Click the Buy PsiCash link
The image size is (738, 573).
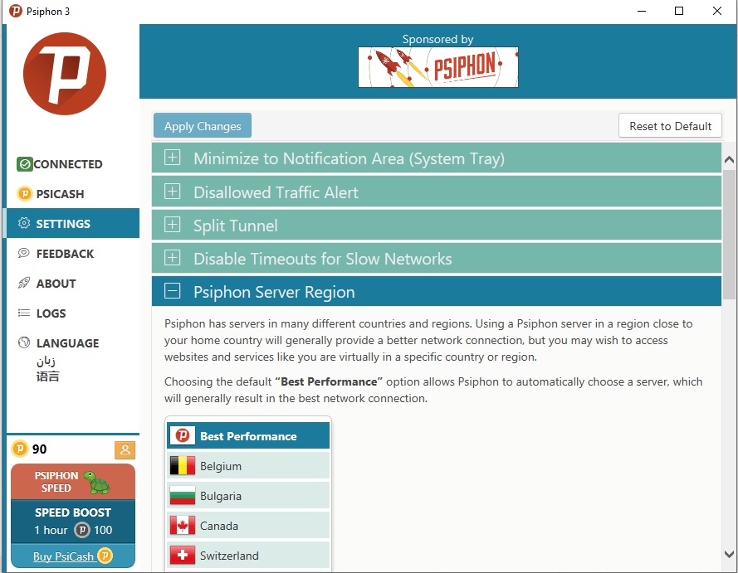[x=64, y=556]
